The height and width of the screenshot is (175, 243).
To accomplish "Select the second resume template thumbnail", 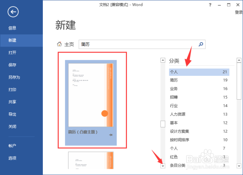I will 91,160.
